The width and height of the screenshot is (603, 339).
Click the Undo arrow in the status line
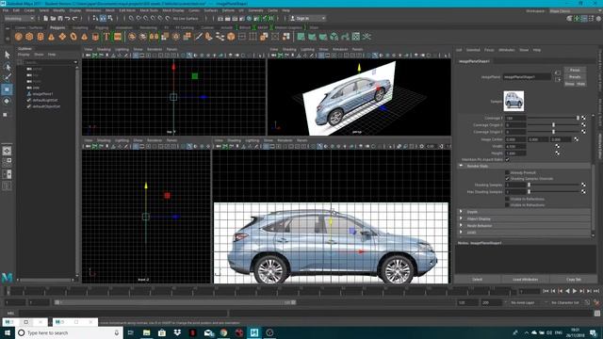pos(68,18)
